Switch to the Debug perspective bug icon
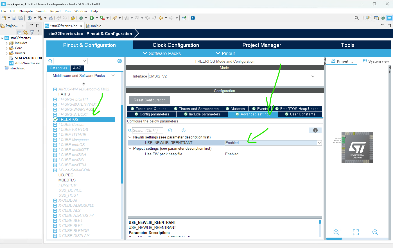Image resolution: width=393 pixels, height=248 pixels. [383, 18]
